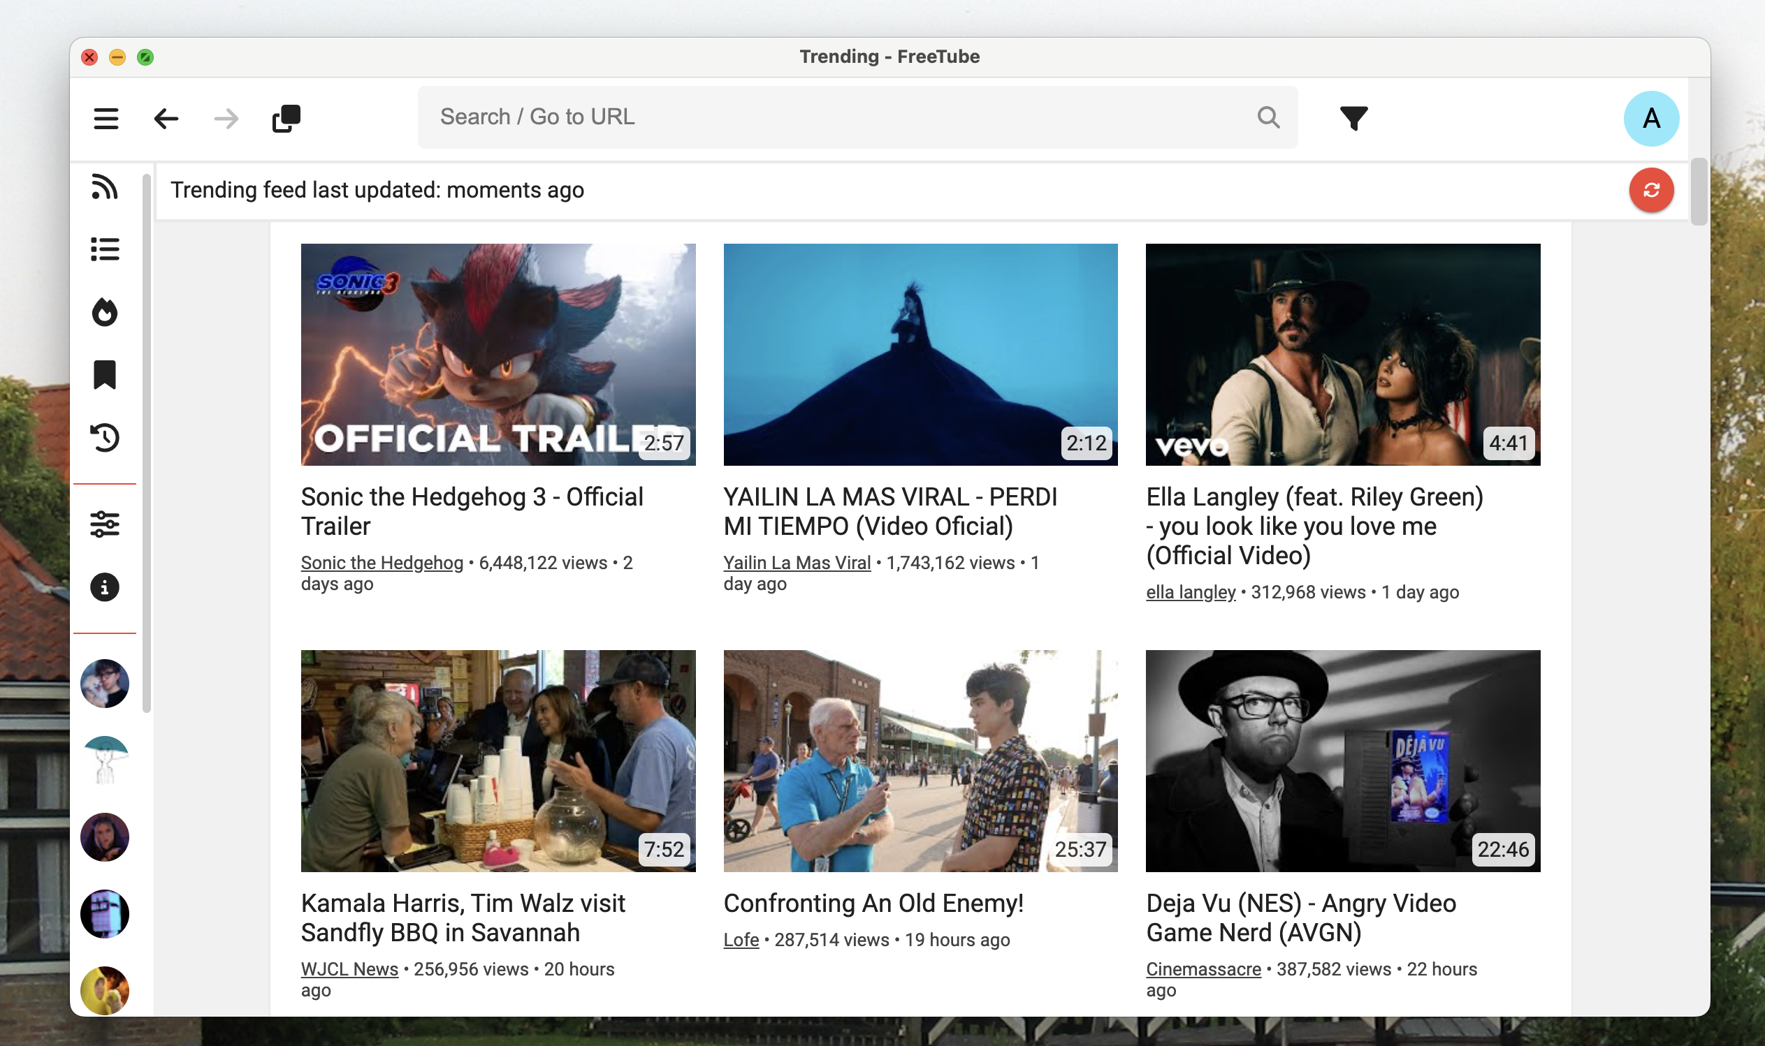Open a new window with the copy icon
This screenshot has height=1046, width=1765.
click(x=286, y=118)
